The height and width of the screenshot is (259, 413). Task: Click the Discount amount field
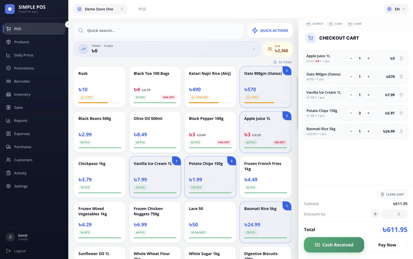[394, 214]
